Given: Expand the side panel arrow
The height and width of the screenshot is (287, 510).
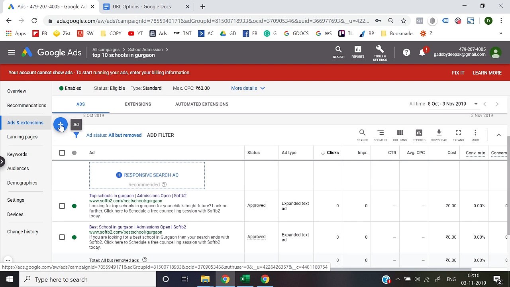Looking at the screenshot, I should [2, 162].
